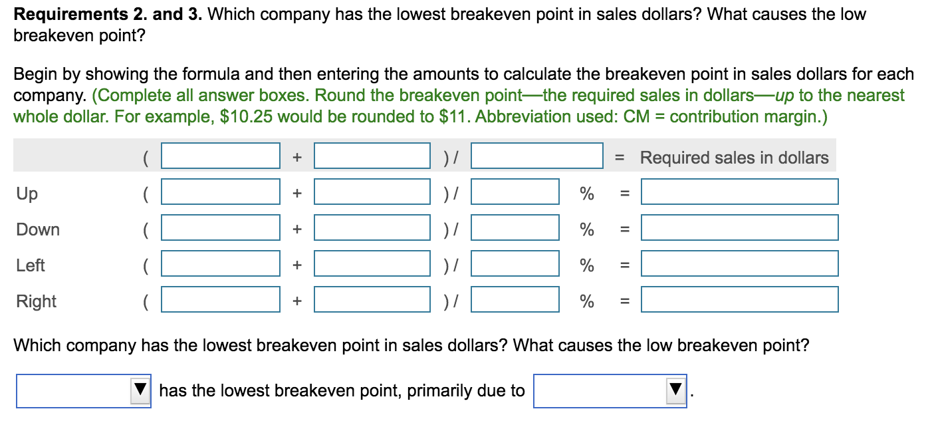Click the required sales result box for Down
Viewport: 932px width, 427px height.
(739, 227)
